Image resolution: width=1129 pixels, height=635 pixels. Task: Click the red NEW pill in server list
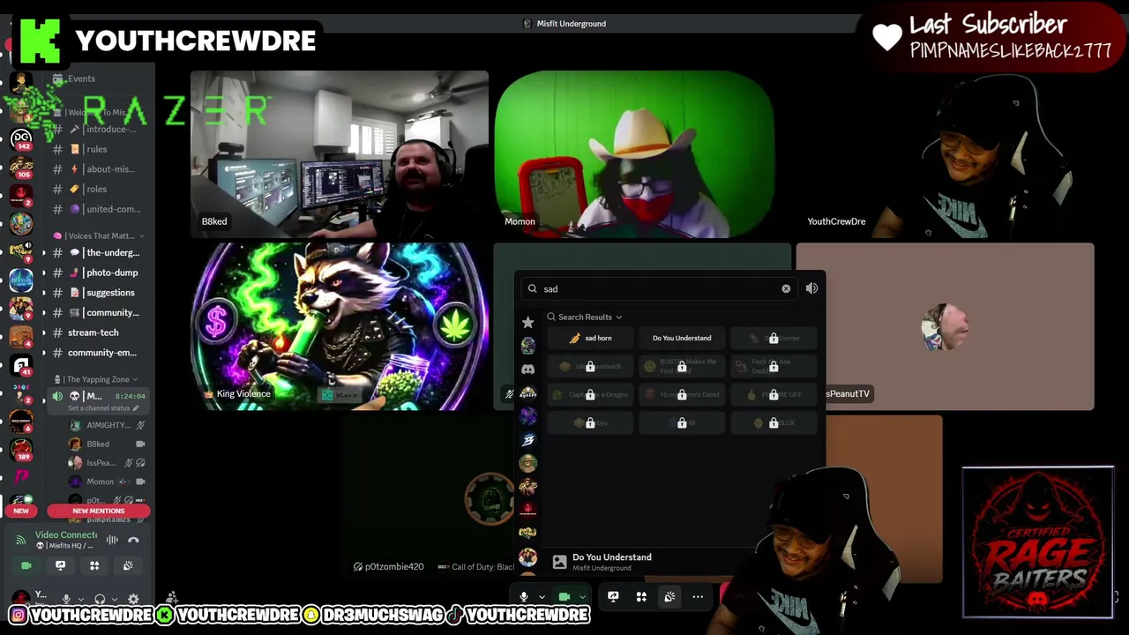point(21,511)
